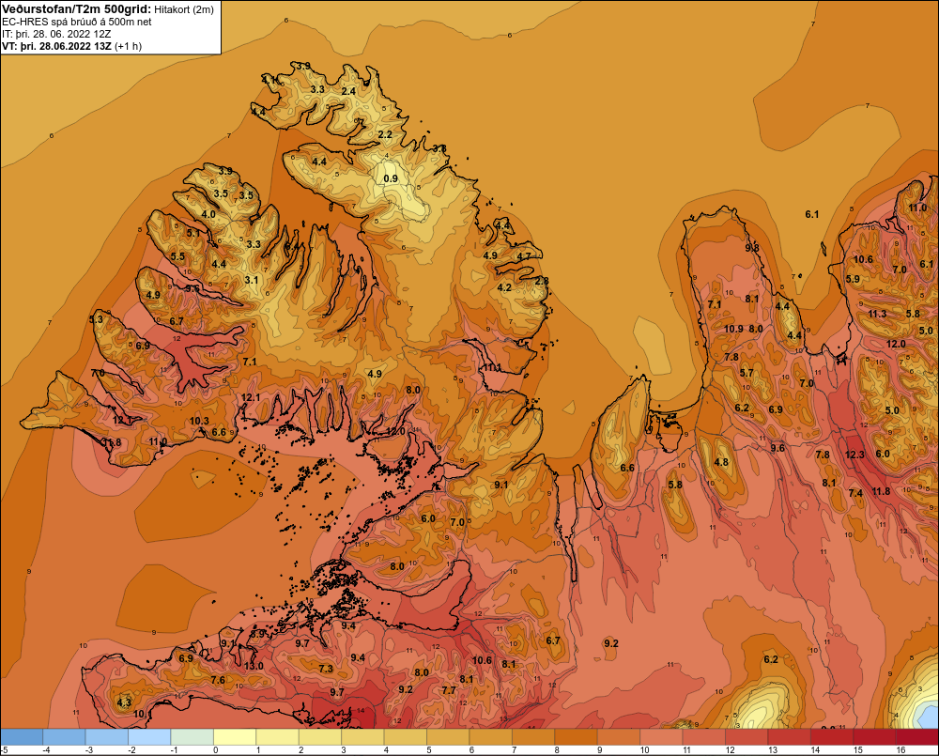Viewport: 939px width, 756px height.
Task: Click the 11.1 temperature reading
Action: click(492, 367)
